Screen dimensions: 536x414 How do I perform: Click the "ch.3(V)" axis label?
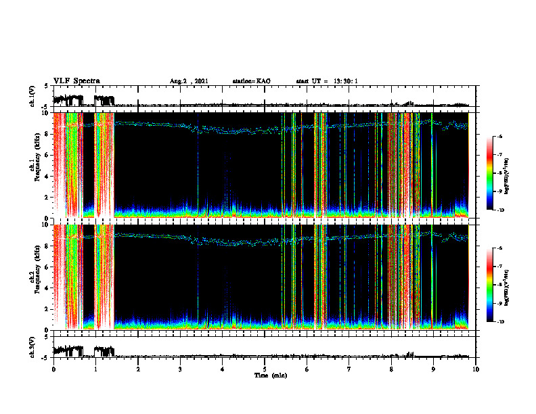(32, 348)
